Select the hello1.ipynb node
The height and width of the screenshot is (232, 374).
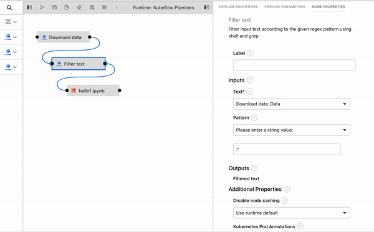[93, 90]
